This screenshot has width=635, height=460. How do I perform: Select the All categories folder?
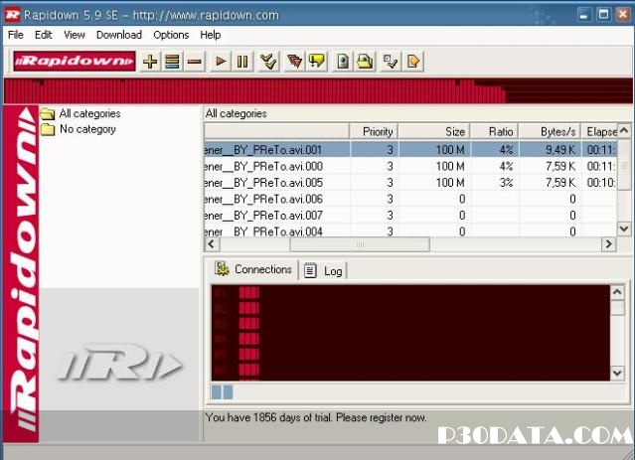(x=89, y=114)
